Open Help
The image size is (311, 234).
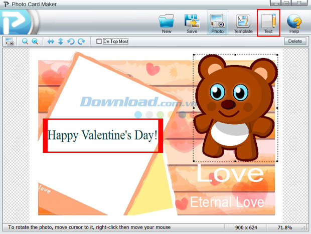point(294,23)
